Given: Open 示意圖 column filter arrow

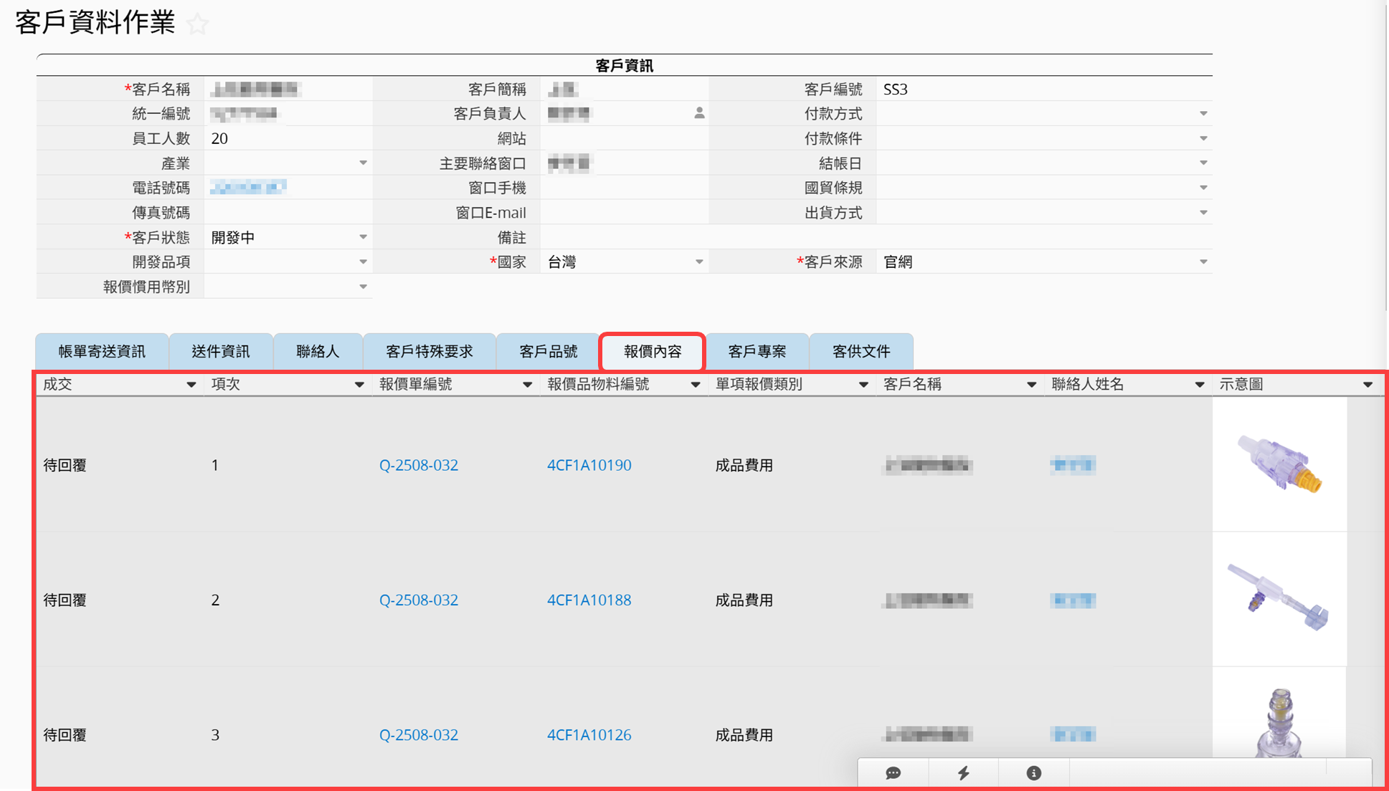Looking at the screenshot, I should point(1367,385).
